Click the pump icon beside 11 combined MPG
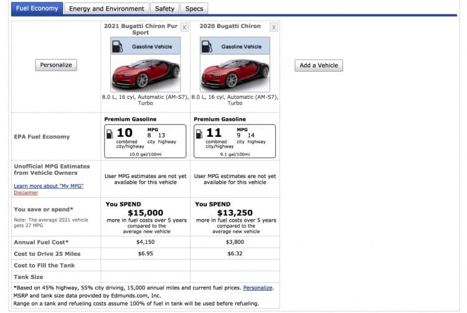 click(199, 134)
